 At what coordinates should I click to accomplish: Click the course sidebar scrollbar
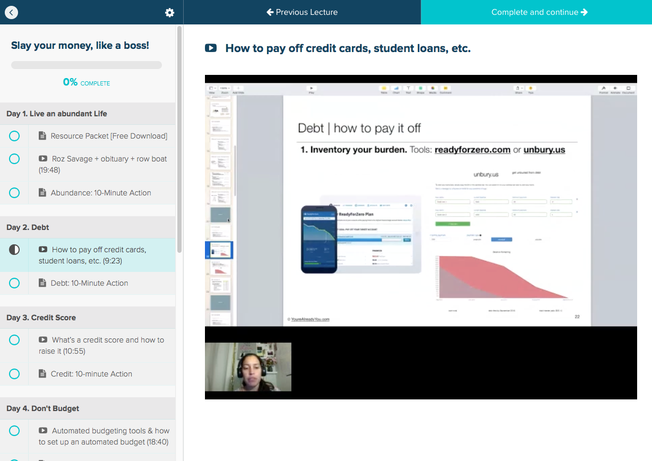point(179,139)
